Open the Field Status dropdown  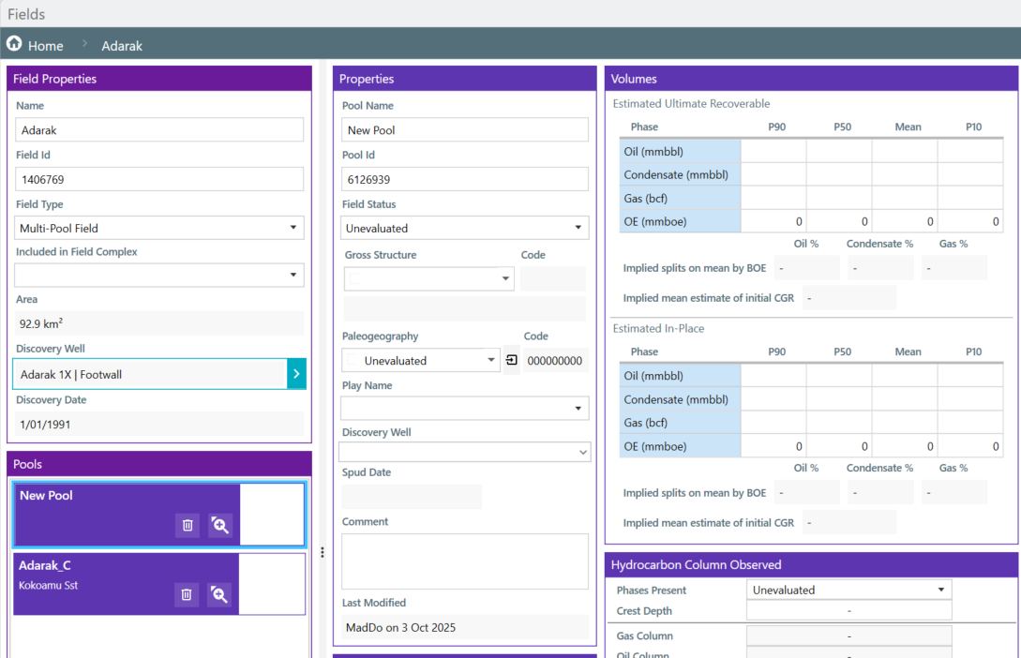tap(578, 227)
